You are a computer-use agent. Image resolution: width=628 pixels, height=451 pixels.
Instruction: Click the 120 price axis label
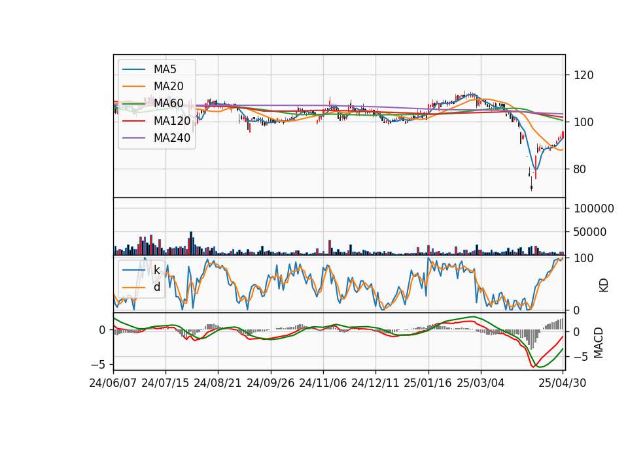pyautogui.click(x=584, y=75)
